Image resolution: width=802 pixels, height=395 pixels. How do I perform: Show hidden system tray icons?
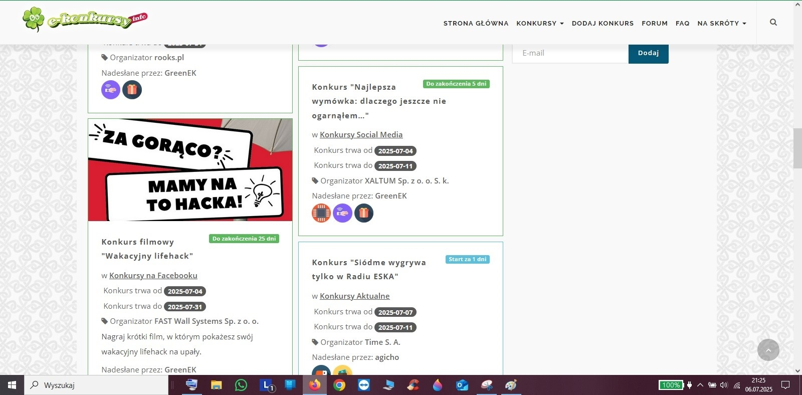[700, 385]
